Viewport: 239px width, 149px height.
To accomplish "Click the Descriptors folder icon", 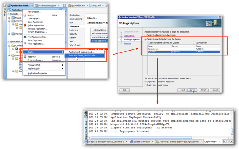I will click(13, 55).
